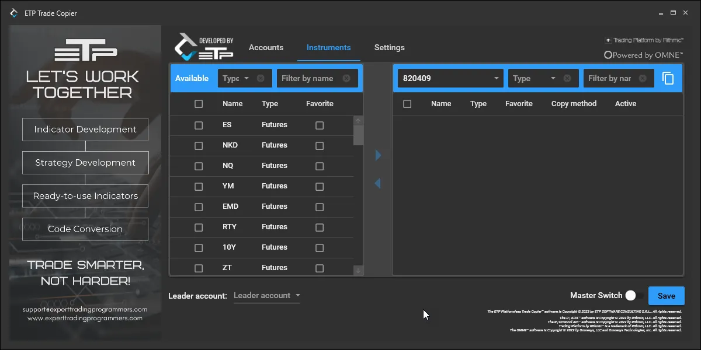Check the ES row selection checkbox
Screen dimensions: 701x350
pos(199,125)
